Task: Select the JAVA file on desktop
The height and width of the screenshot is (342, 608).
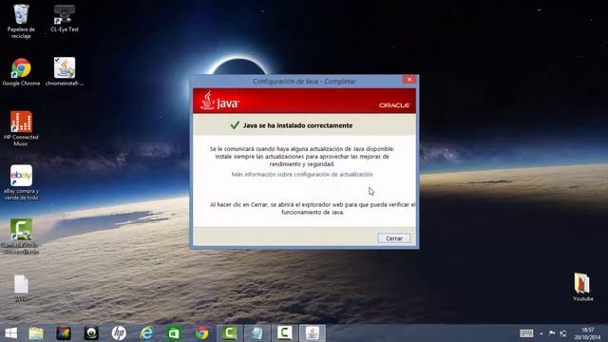Action: coord(21,288)
